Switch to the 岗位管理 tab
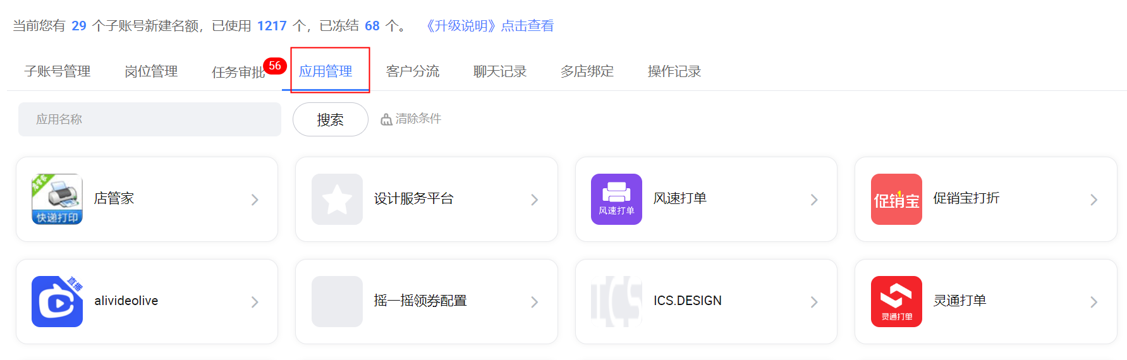 (x=151, y=71)
